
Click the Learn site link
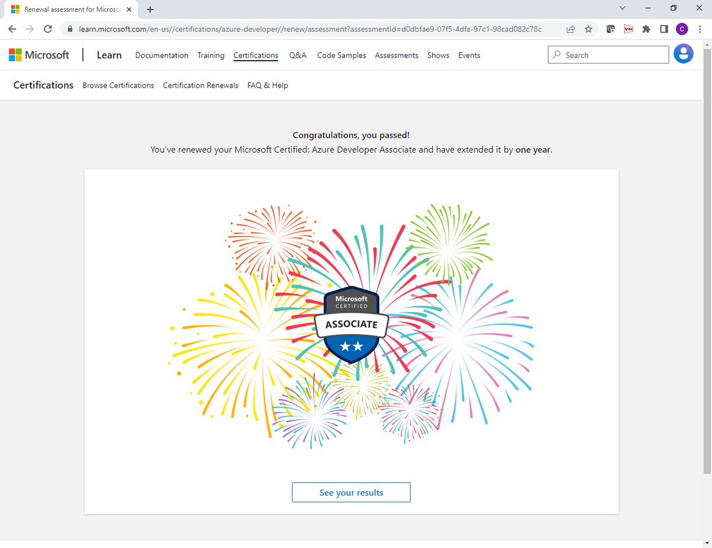click(x=109, y=55)
